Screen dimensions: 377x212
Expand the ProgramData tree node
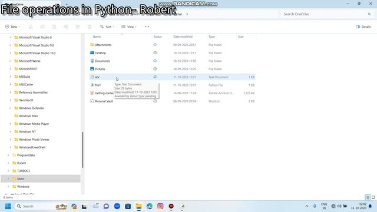point(8,155)
